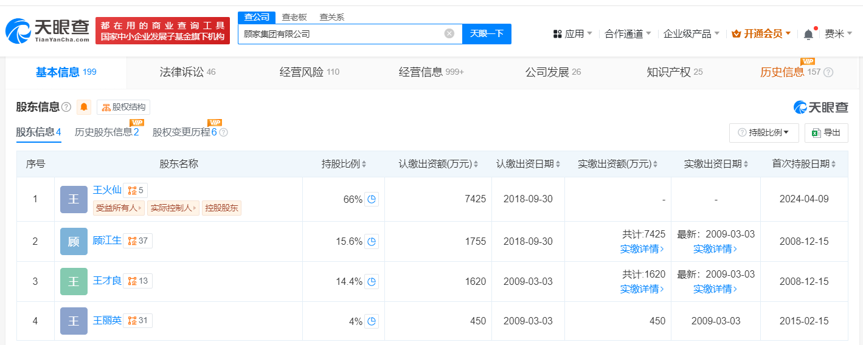
Task: Open pie chart icon for 顾江生 15.6%
Action: click(x=372, y=242)
